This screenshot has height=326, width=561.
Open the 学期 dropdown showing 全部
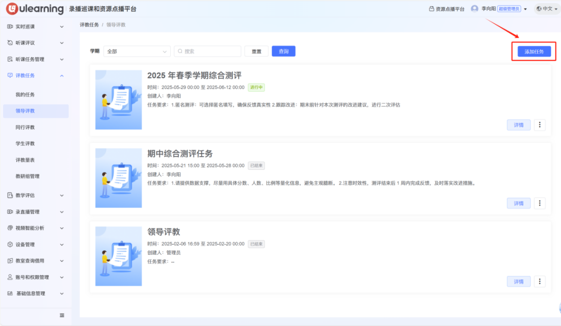(x=137, y=51)
